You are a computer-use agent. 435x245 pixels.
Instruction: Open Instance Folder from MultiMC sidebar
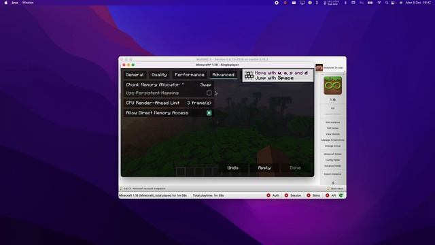332,166
